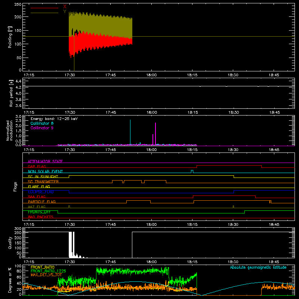299x299 pixels.
Task: Click the 250 label on Pointing axis
Action: point(18,4)
